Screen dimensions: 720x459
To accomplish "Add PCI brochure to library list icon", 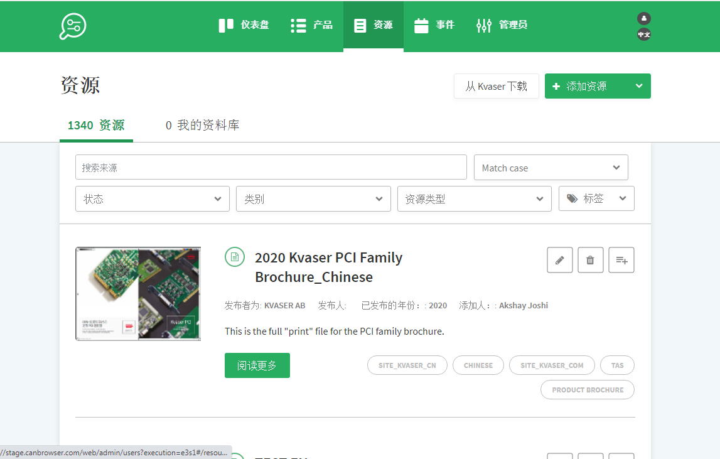I will [x=621, y=260].
